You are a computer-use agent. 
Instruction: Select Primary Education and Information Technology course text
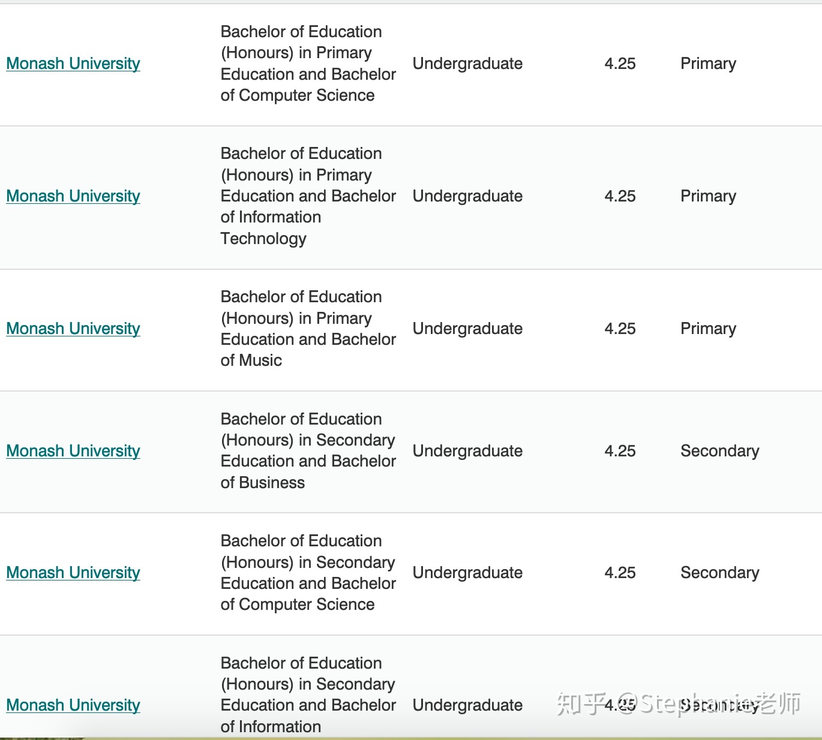point(308,196)
